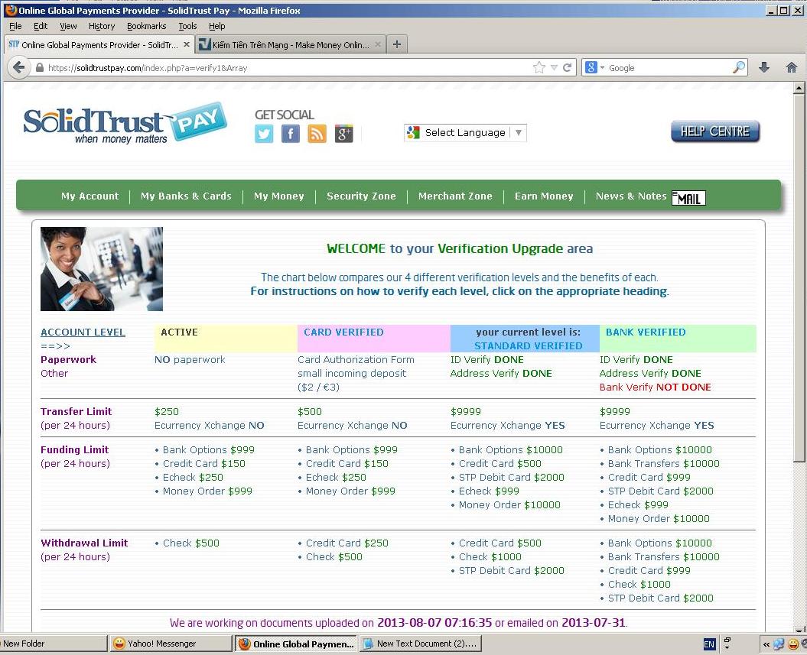
Task: Expand hidden tray icons chevron
Action: [x=766, y=644]
